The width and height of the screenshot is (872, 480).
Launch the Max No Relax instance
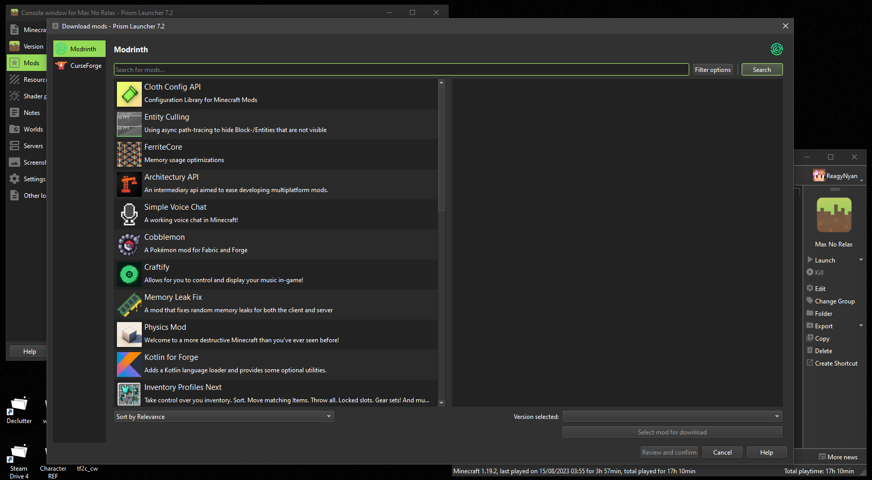click(x=825, y=260)
